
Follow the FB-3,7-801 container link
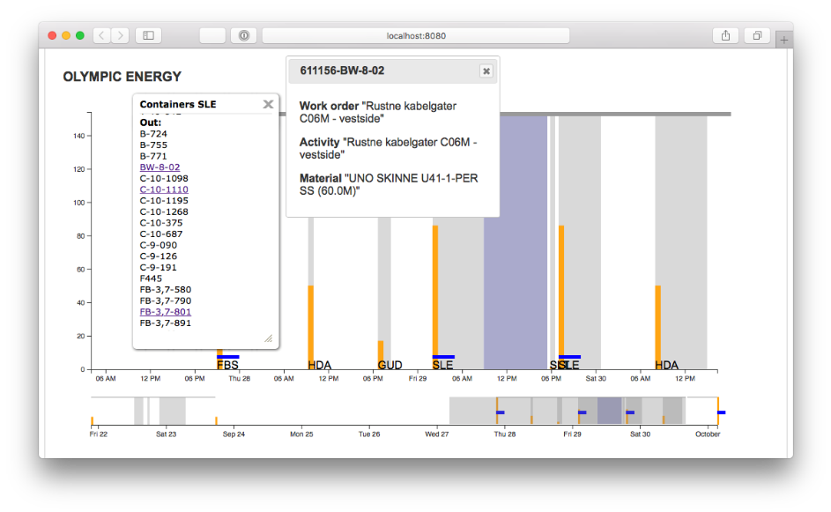pyautogui.click(x=165, y=312)
